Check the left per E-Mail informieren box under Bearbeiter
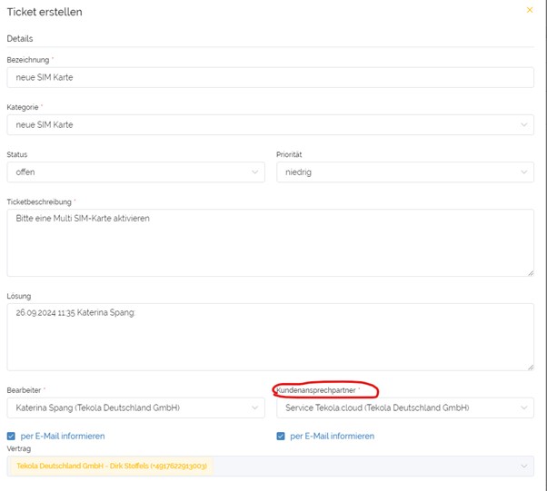Viewport: 547px width, 491px height. pos(11,436)
